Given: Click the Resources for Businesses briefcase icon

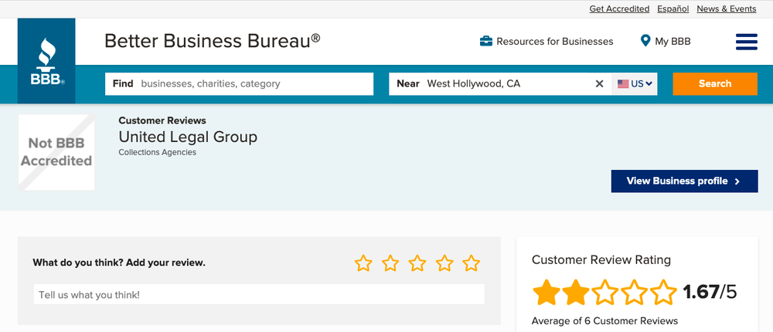Looking at the screenshot, I should 486,42.
